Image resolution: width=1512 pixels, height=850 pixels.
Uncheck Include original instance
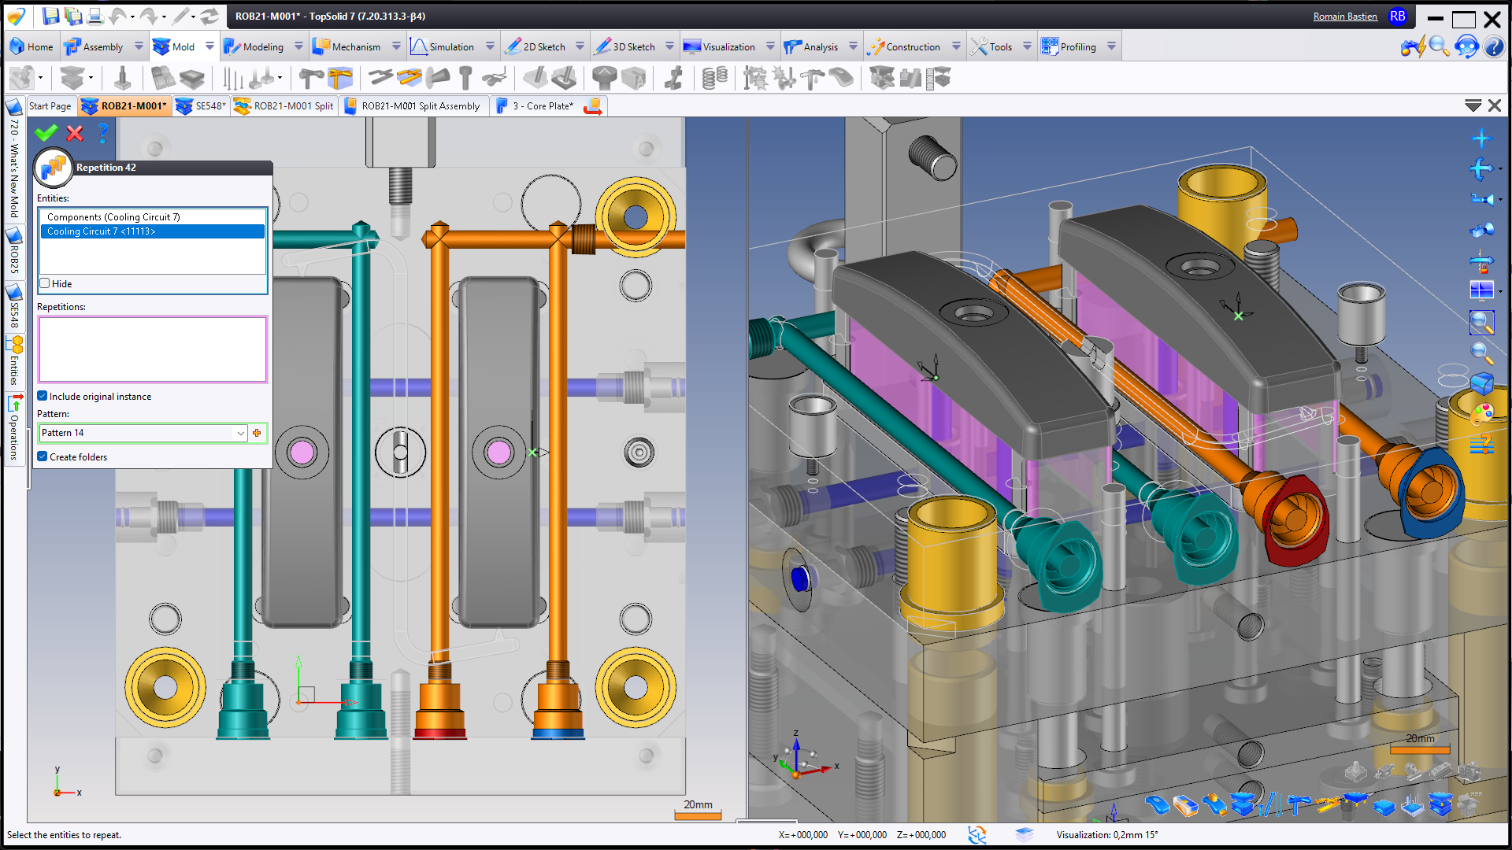tap(43, 396)
